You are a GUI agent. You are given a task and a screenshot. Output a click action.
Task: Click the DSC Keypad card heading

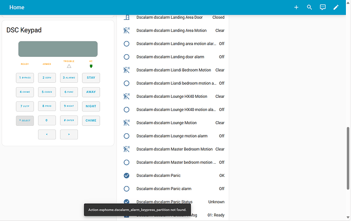pos(24,30)
